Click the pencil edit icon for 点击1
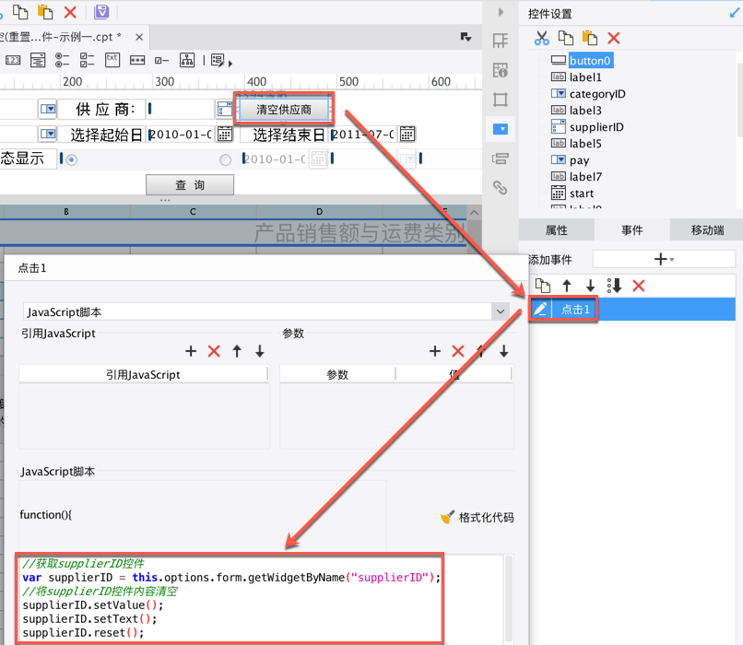The image size is (743, 645). [541, 310]
